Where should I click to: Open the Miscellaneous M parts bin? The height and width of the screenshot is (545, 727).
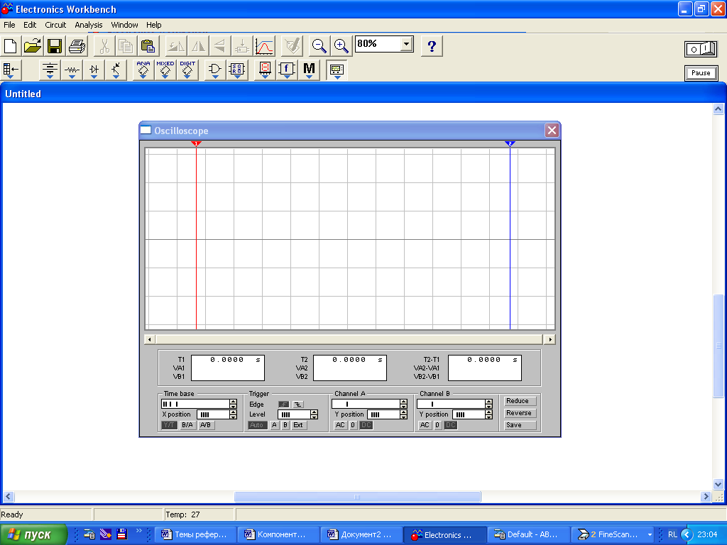(x=309, y=70)
